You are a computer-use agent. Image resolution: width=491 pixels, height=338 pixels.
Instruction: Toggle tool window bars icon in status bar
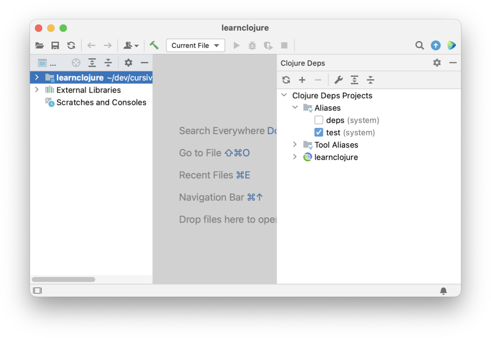click(37, 291)
